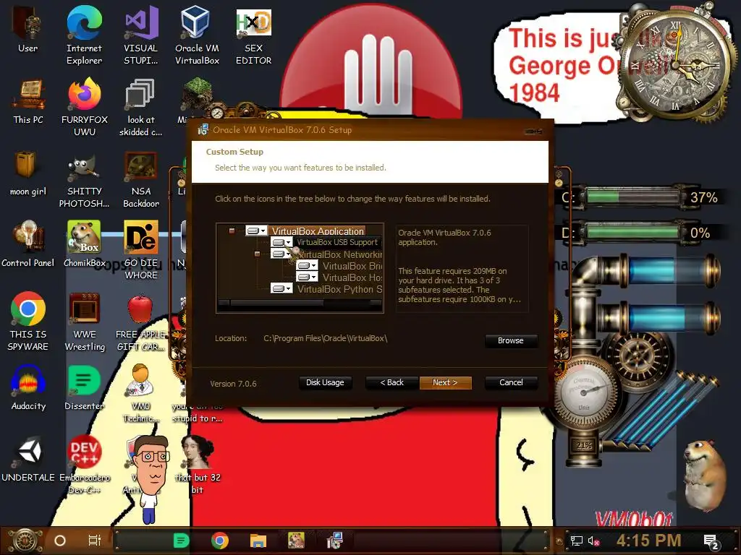Open the GO DIE WHORE icon
The height and width of the screenshot is (555, 741).
141,250
